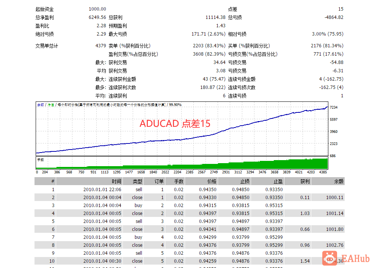The width and height of the screenshot is (375, 268).
Task: Select the 连续亏损次数 value -162.75 (4)
Action: click(x=331, y=87)
